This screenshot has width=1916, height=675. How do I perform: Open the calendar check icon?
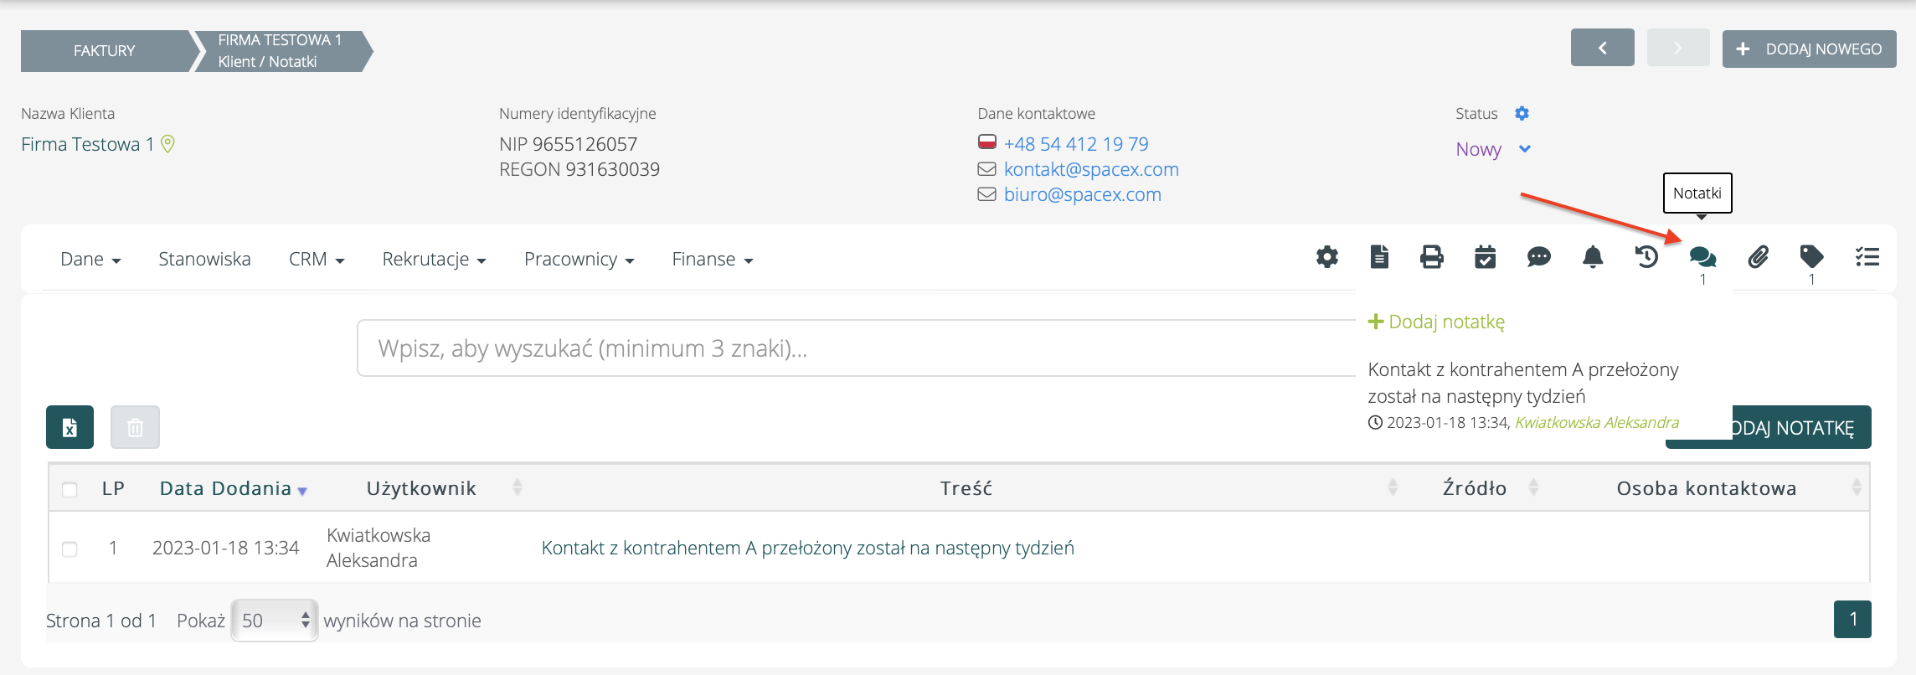pyautogui.click(x=1485, y=257)
